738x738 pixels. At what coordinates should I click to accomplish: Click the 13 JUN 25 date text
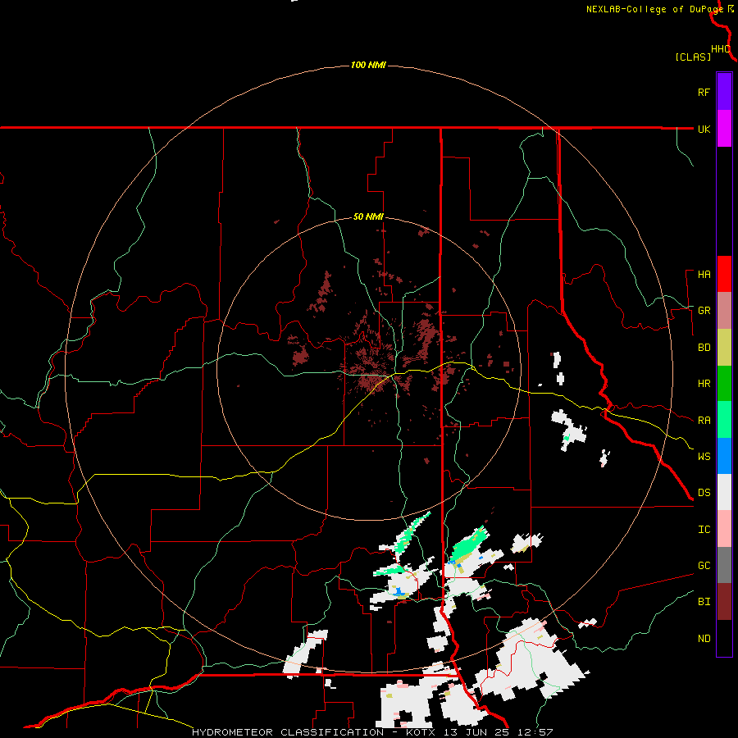[476, 732]
